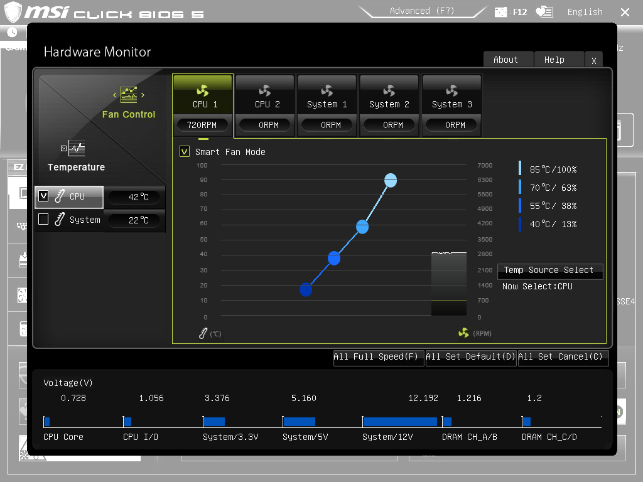
Task: Click the CPU thermometer icon
Action: click(x=60, y=196)
